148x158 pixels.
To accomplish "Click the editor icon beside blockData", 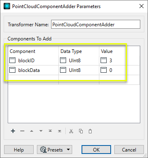I will [x=12, y=70].
